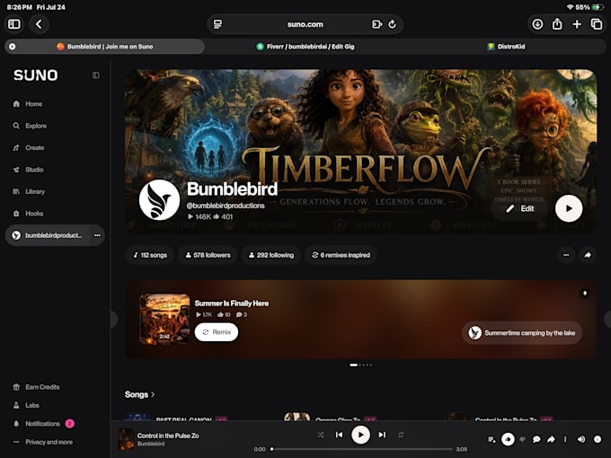Open Notifications
Viewport: 611px width, 458px height.
tap(43, 423)
